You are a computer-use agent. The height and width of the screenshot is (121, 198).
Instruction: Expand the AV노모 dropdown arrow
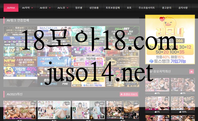pyautogui.click(x=67, y=8)
